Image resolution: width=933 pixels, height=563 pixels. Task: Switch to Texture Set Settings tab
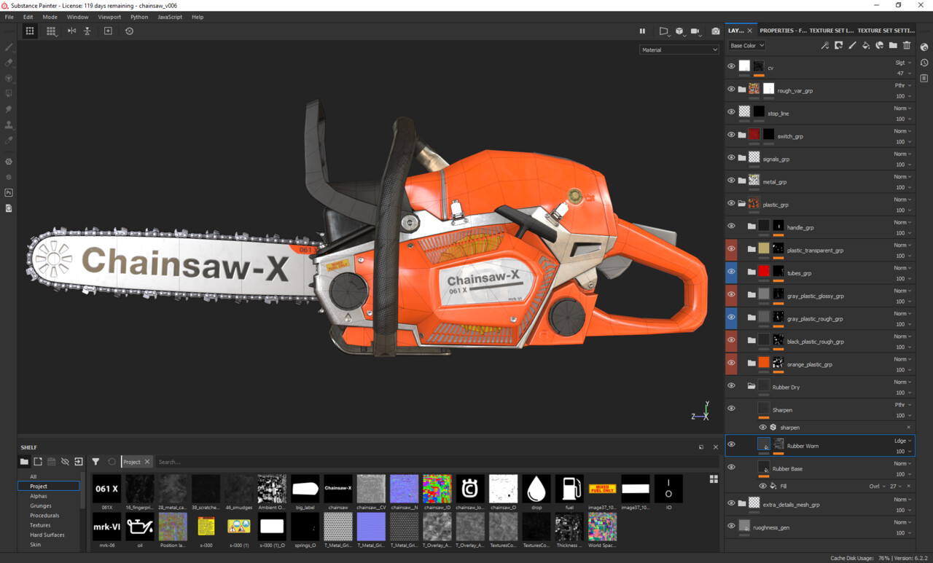coord(886,31)
